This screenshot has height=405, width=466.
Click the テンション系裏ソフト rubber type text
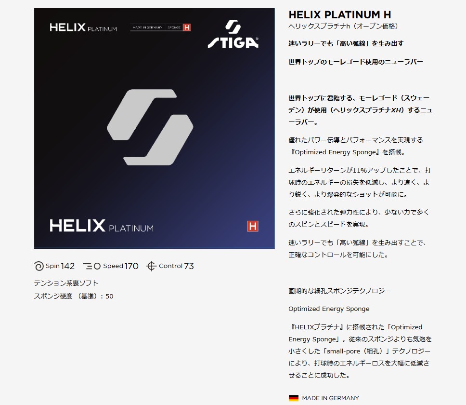click(x=66, y=283)
